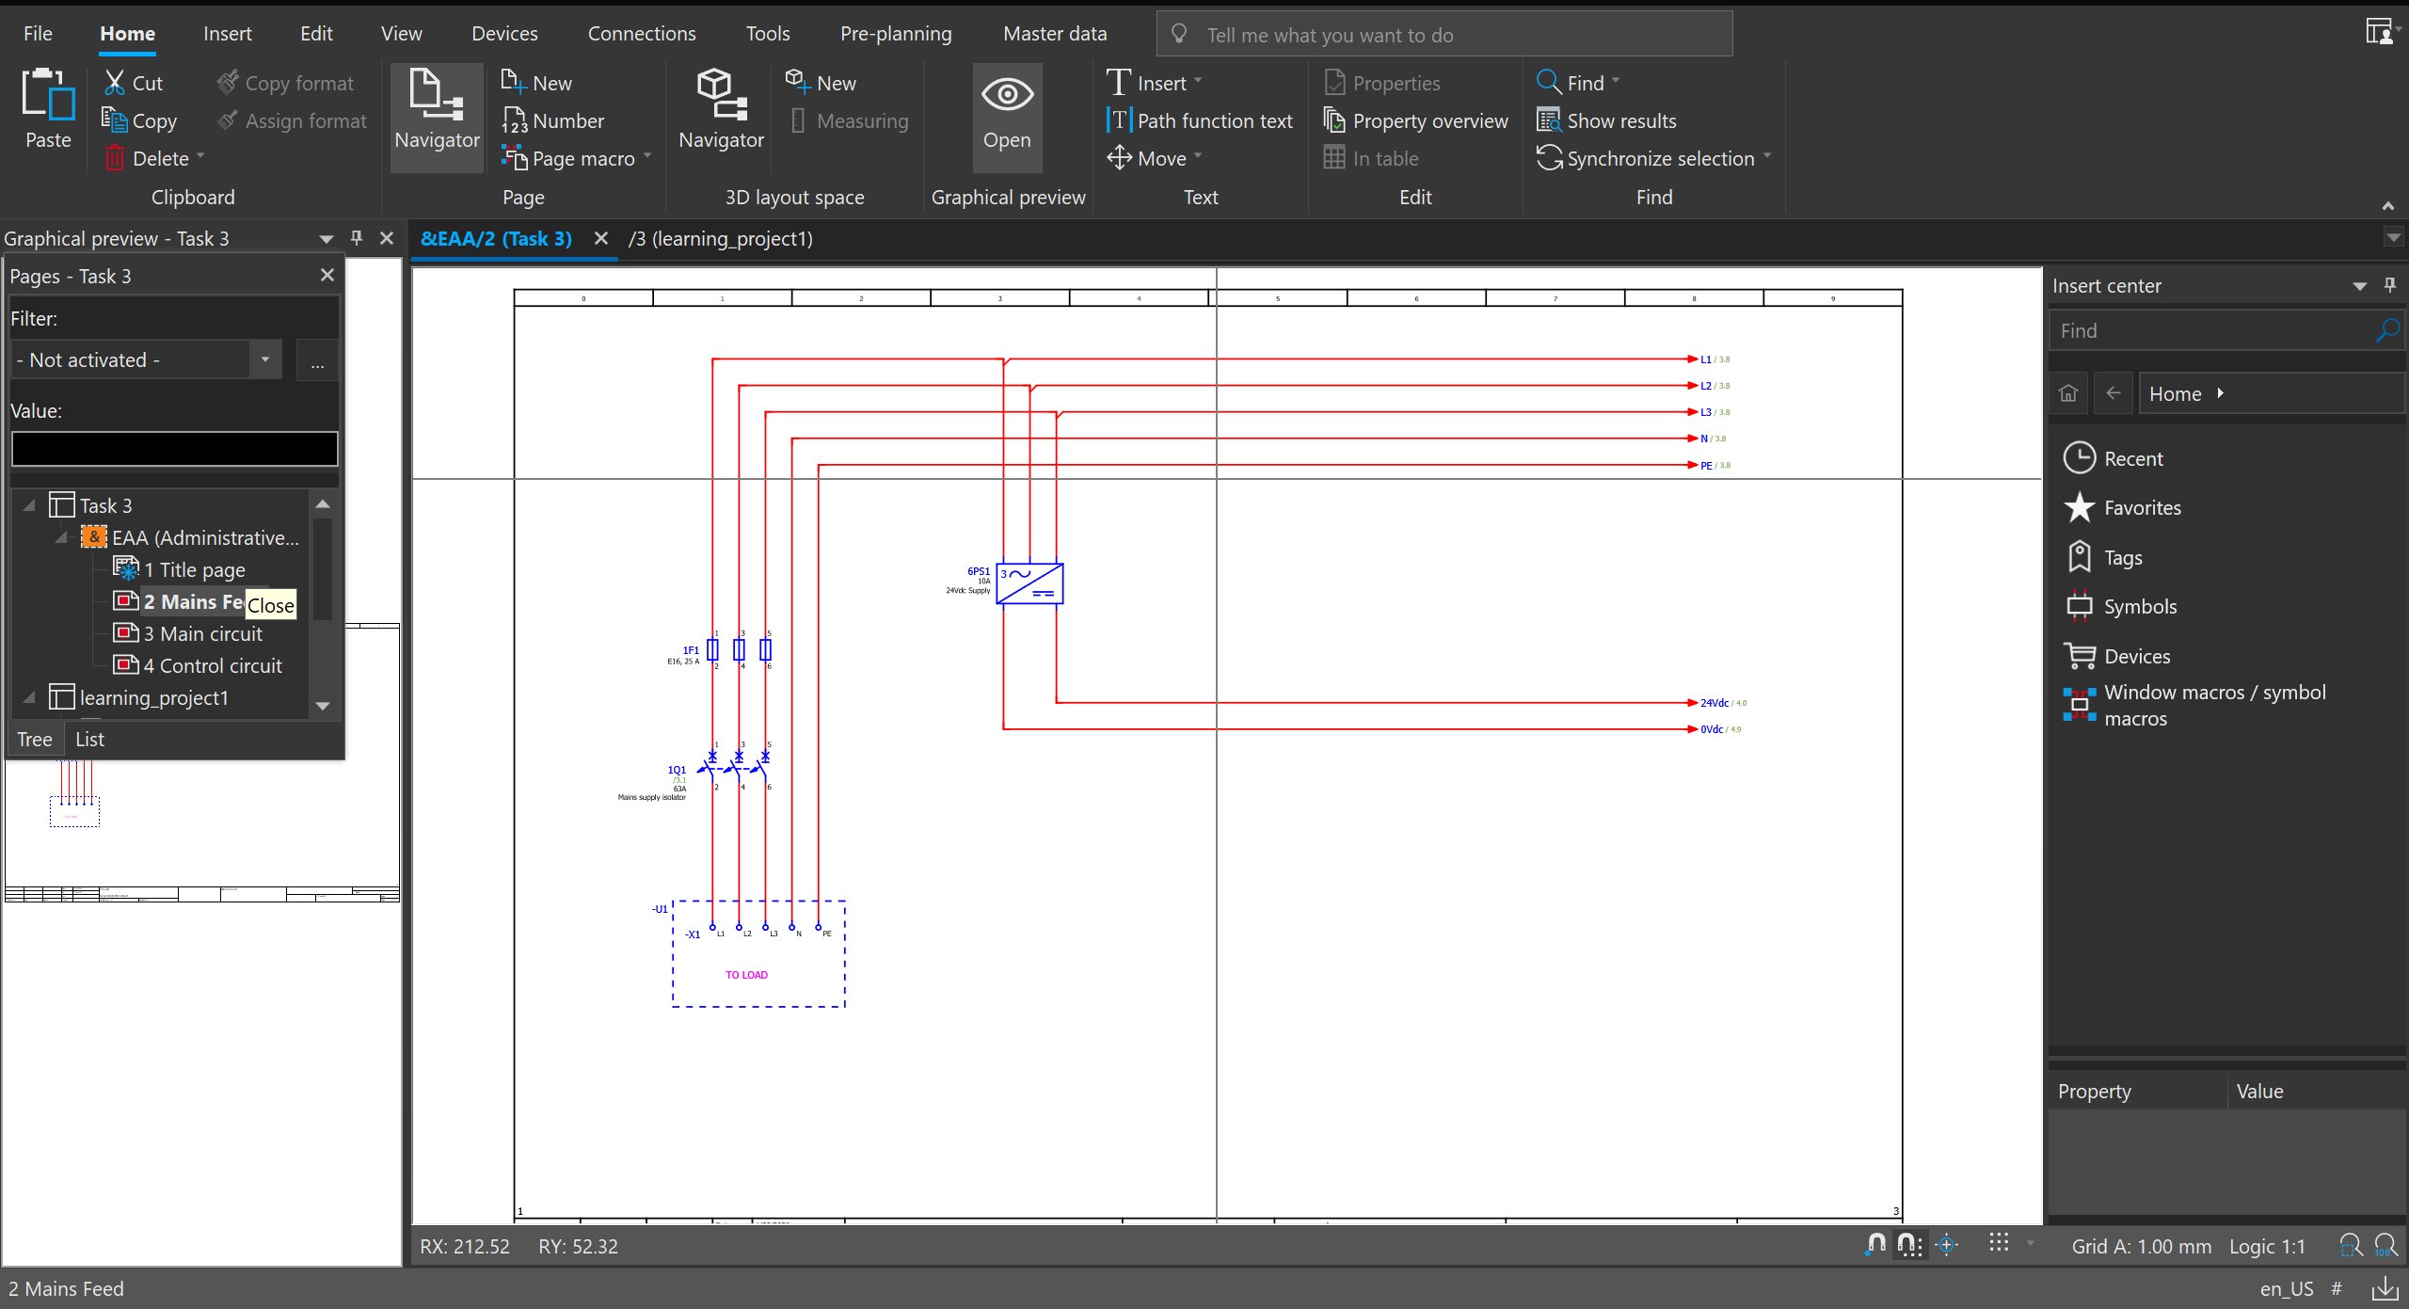Screen dimensions: 2409x1309
Task: Click the Number pages icon
Action: (514, 120)
